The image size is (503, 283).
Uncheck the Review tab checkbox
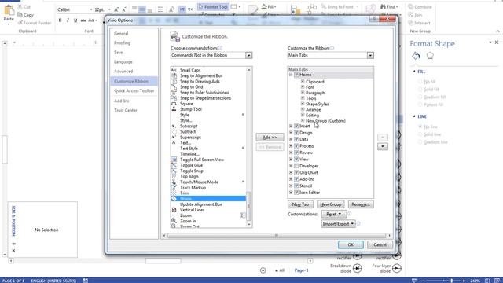pyautogui.click(x=296, y=153)
